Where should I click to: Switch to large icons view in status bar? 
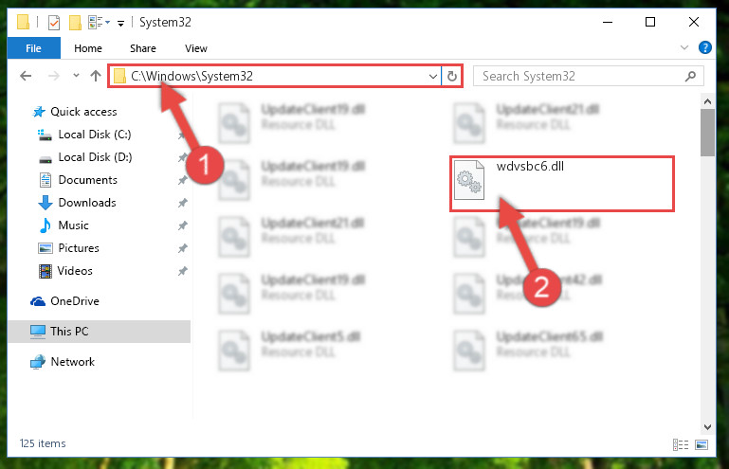tap(702, 444)
